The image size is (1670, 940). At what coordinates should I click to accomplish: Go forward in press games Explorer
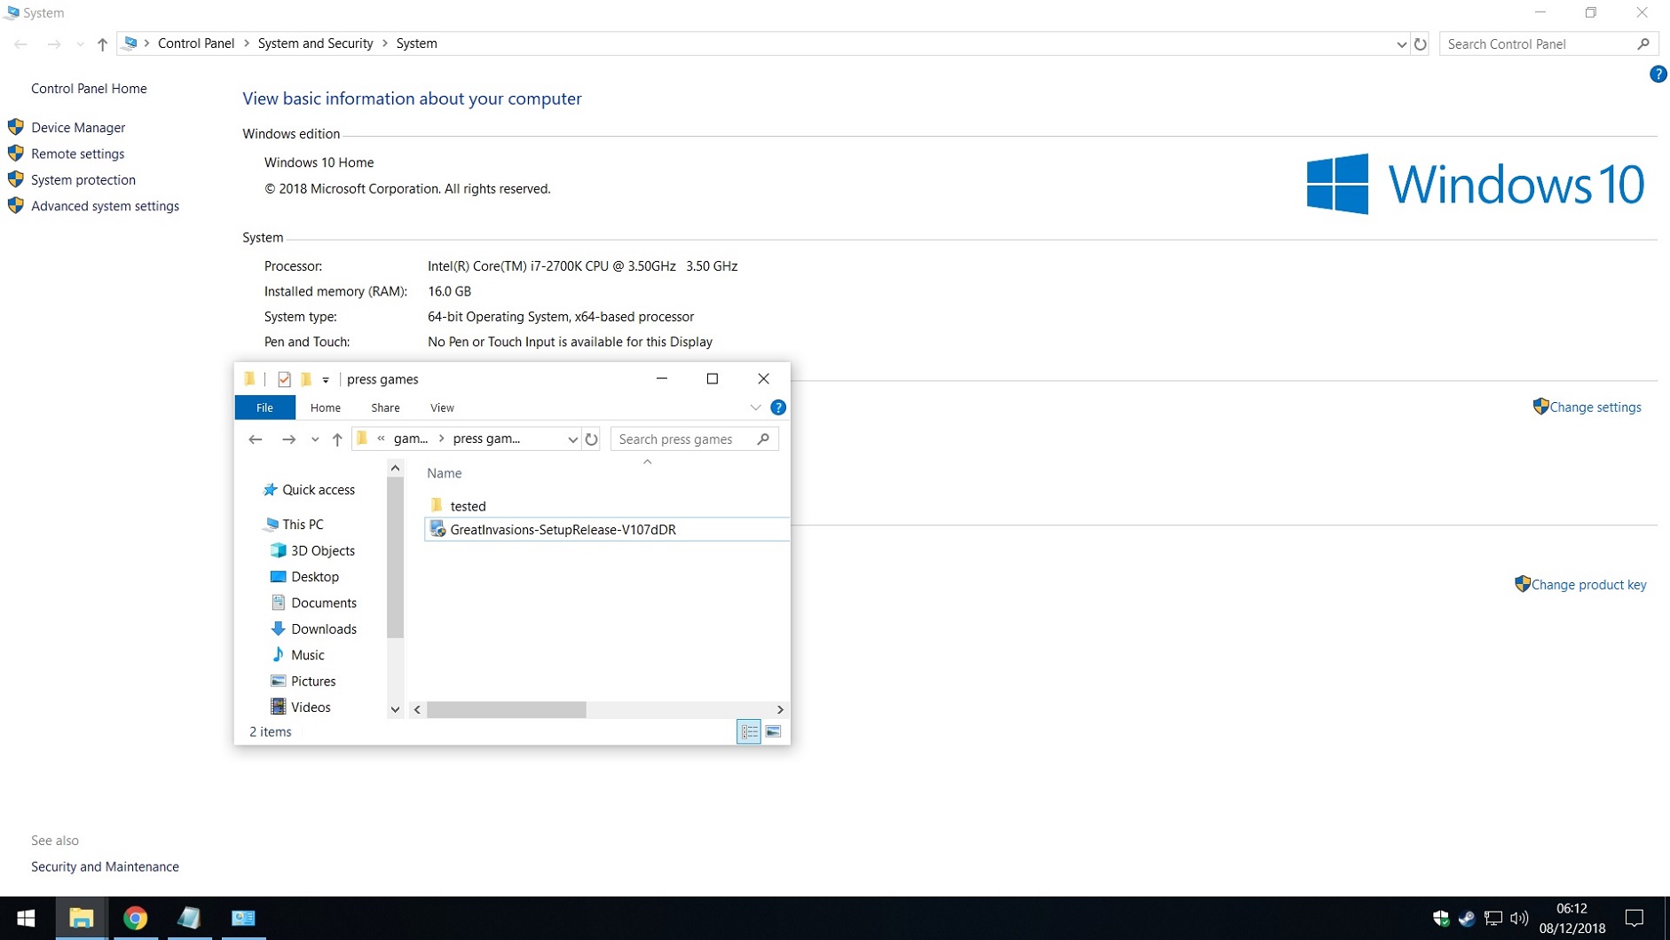pos(288,439)
